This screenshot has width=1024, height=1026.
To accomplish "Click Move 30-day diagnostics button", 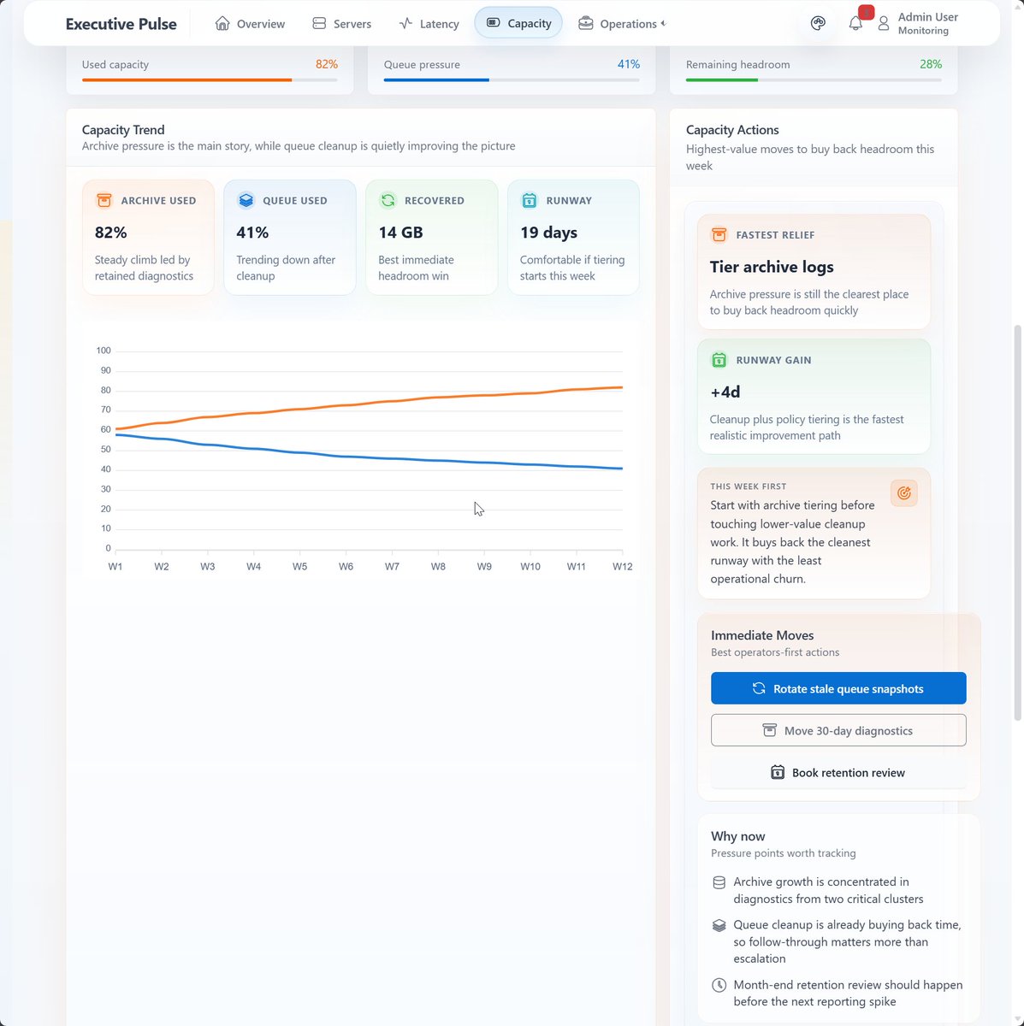I will [838, 730].
